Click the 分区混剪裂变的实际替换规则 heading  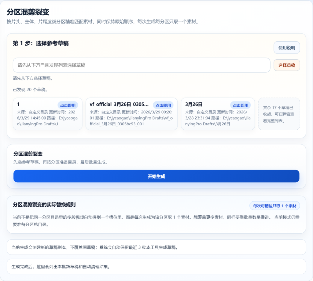[44, 204]
